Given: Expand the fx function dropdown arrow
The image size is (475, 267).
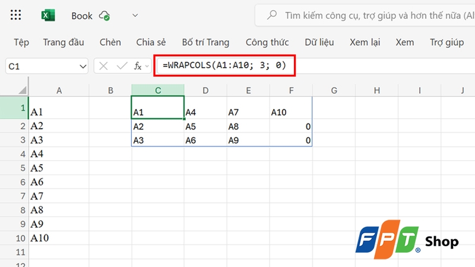Looking at the screenshot, I should click(147, 66).
